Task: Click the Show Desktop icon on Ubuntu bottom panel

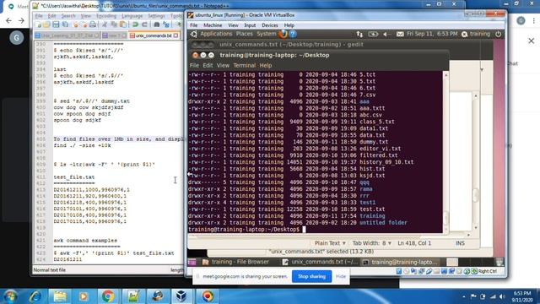Action: [x=192, y=262]
